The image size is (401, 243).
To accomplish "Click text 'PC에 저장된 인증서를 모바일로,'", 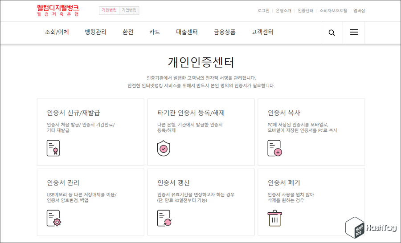I will (298, 125).
